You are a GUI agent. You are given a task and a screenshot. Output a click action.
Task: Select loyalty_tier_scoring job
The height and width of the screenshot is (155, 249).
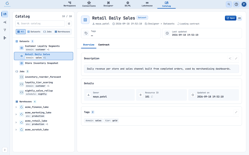pyautogui.click(x=44, y=84)
